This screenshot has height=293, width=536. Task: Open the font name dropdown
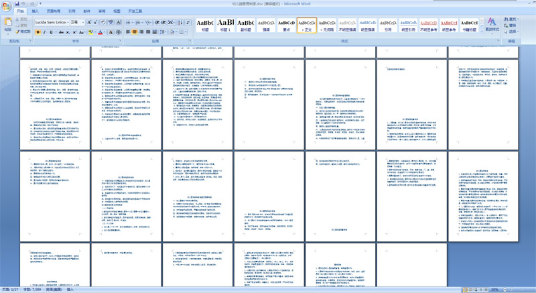tap(68, 22)
